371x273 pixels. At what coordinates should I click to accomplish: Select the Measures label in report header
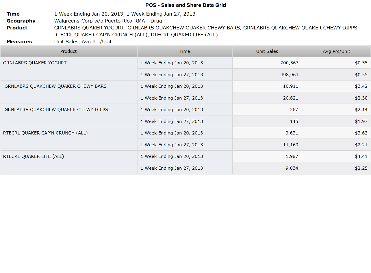coord(19,42)
